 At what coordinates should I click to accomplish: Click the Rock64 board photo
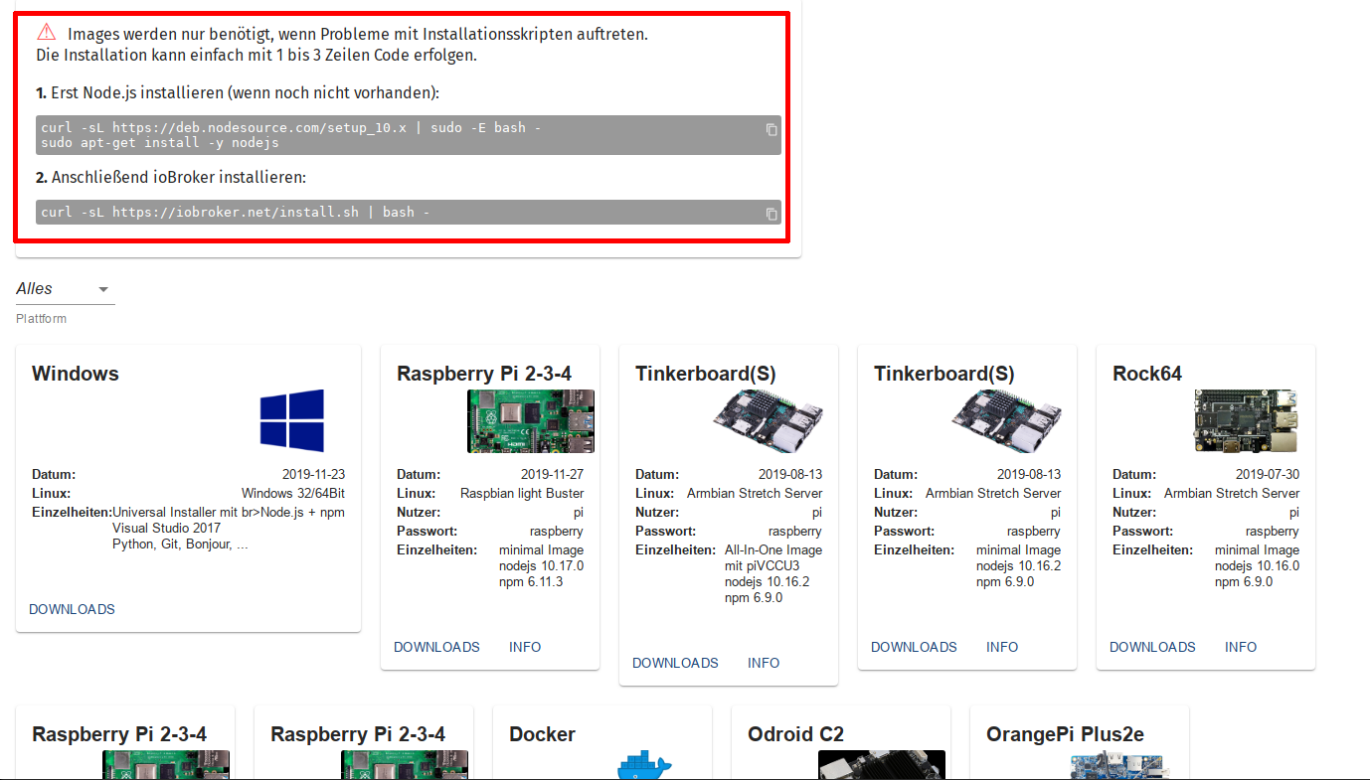(x=1247, y=420)
